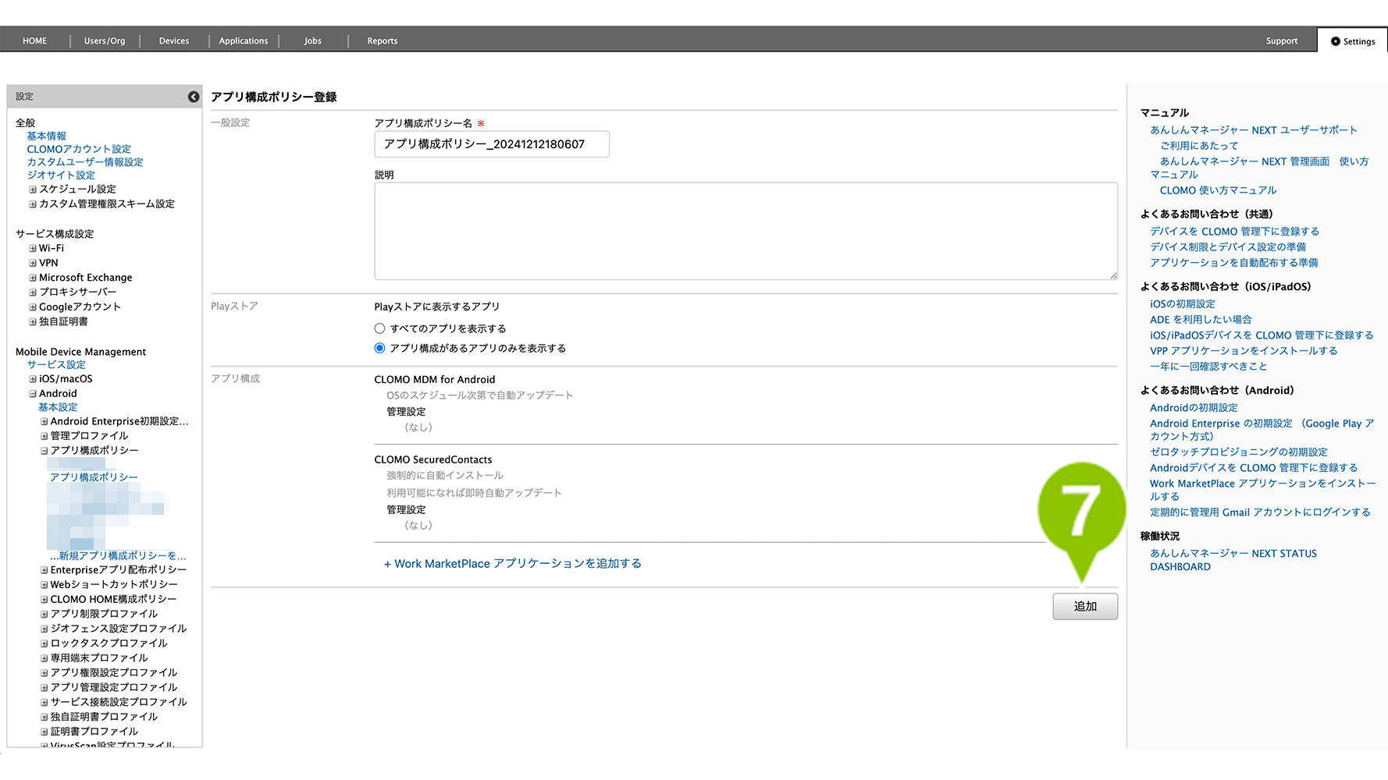The width and height of the screenshot is (1388, 780).
Task: Expand Googleアカウント node
Action: tap(33, 307)
